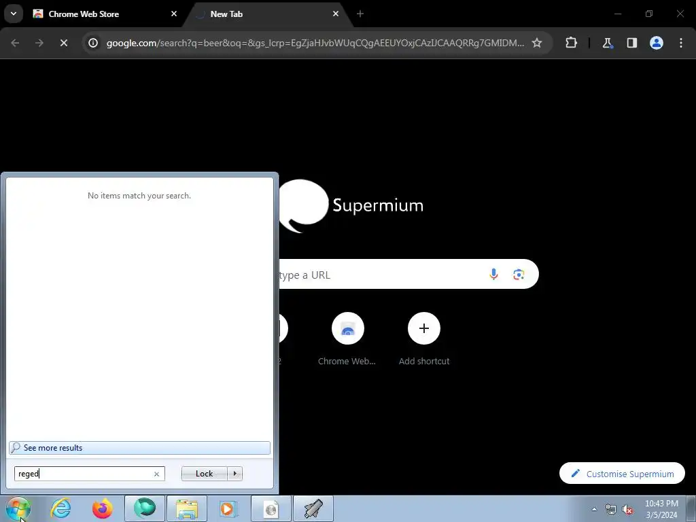This screenshot has width=696, height=522.
Task: Show hidden system tray icons
Action: 594,509
